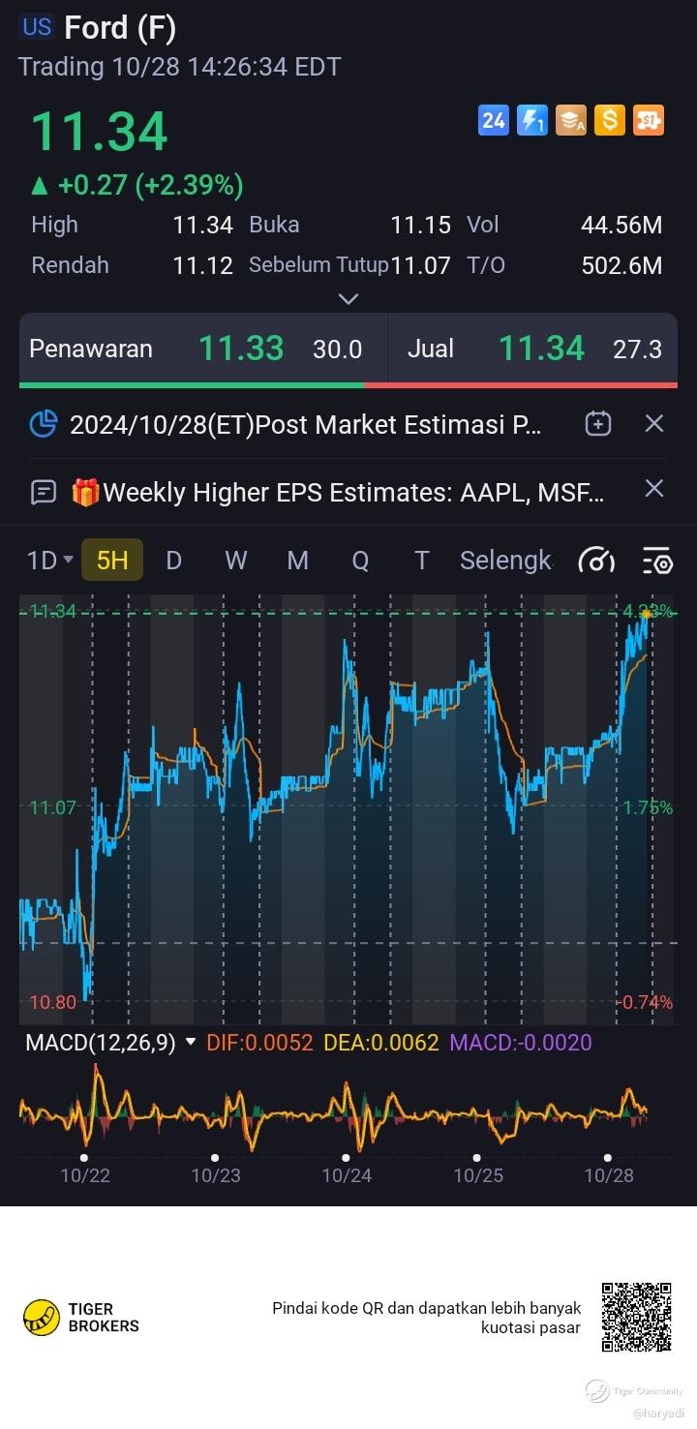Tap the 1.75% axis label

click(x=648, y=806)
